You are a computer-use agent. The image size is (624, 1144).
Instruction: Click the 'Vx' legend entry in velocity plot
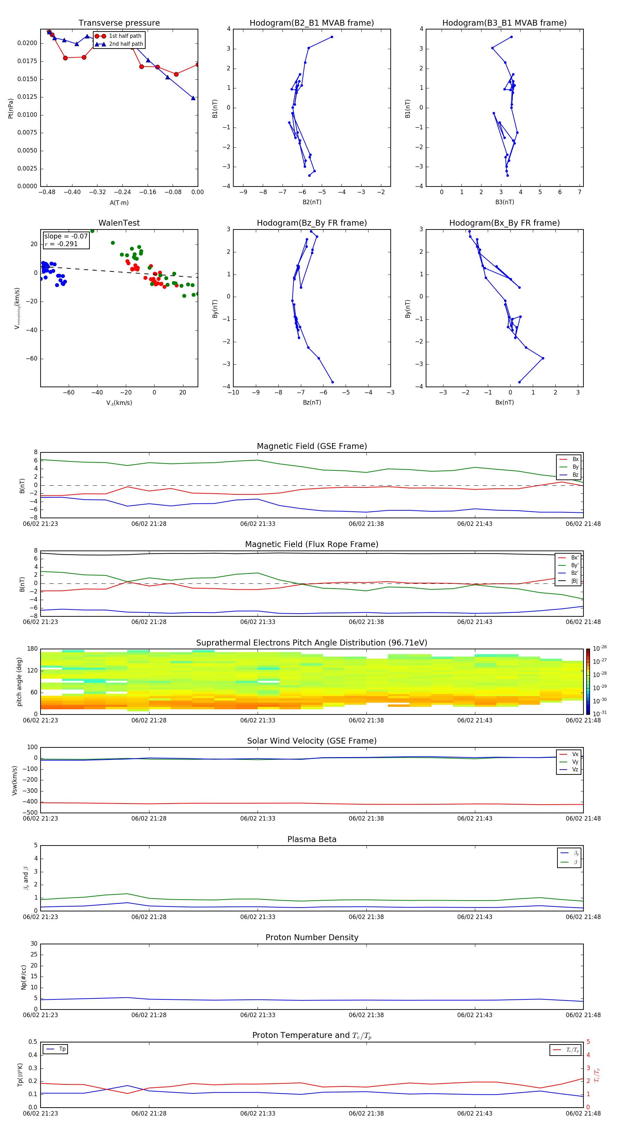coord(569,754)
